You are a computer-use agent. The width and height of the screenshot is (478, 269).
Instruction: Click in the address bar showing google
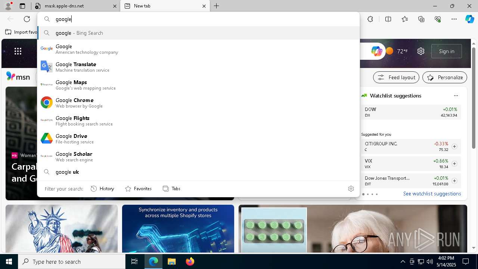(x=198, y=19)
